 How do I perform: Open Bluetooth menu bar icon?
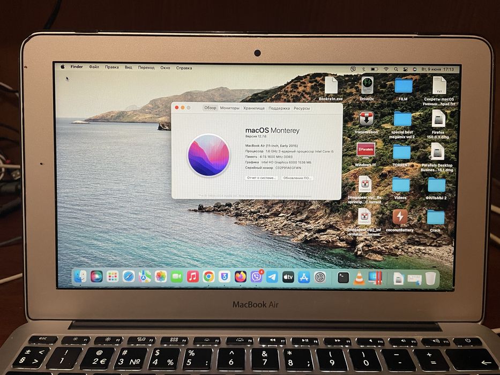(363, 69)
